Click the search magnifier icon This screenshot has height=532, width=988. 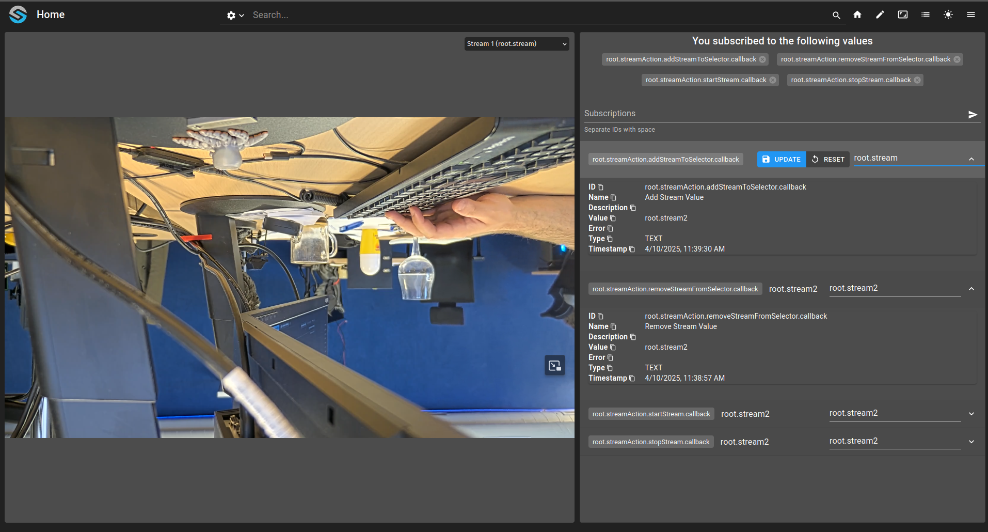[x=836, y=15]
